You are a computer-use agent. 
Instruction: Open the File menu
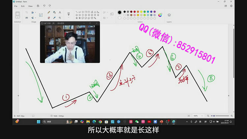[15, 6]
